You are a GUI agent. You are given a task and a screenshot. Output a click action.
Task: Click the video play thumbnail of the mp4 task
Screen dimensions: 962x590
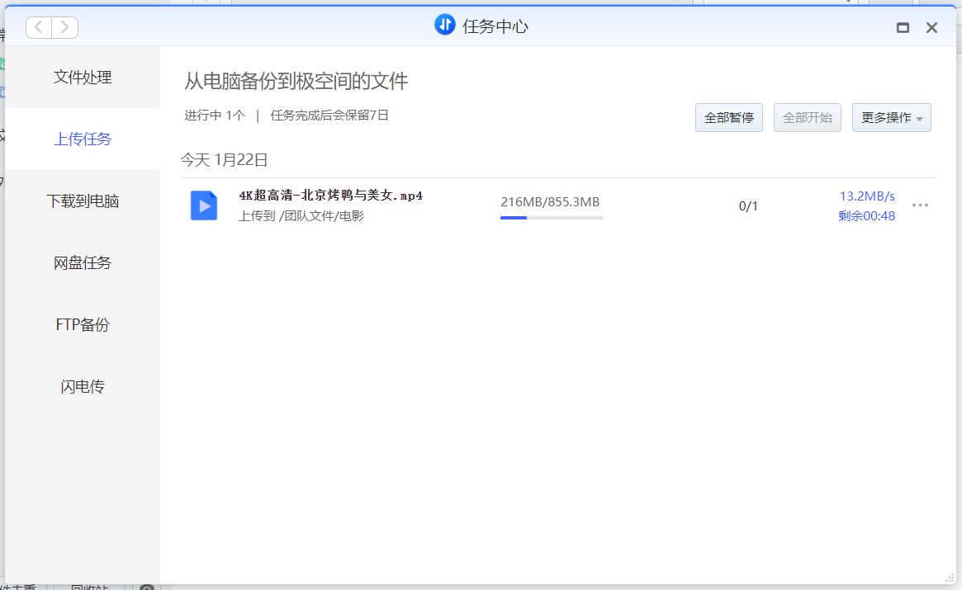[203, 205]
